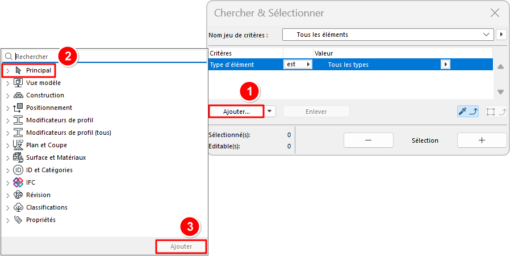510x256 pixels.
Task: Click the Valeur column header
Action: [403, 53]
